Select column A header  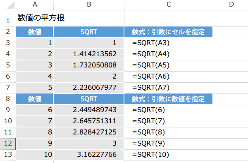[x=35, y=5]
